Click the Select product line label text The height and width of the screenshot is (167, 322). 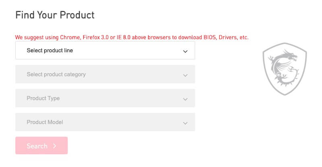[50, 51]
